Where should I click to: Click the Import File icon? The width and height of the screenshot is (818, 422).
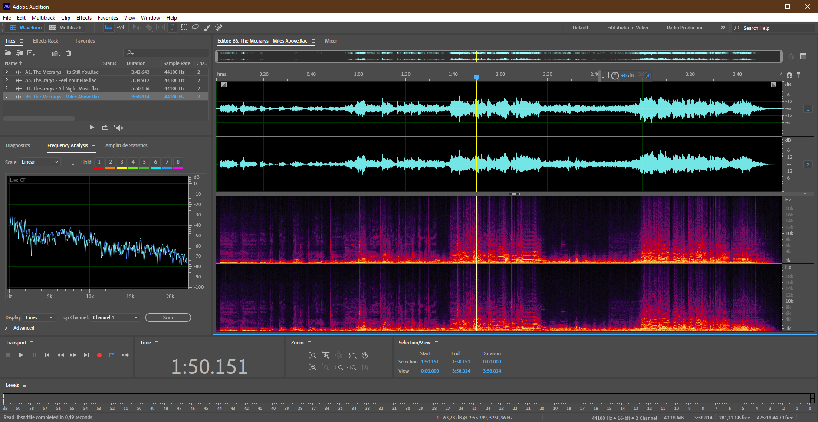point(20,53)
